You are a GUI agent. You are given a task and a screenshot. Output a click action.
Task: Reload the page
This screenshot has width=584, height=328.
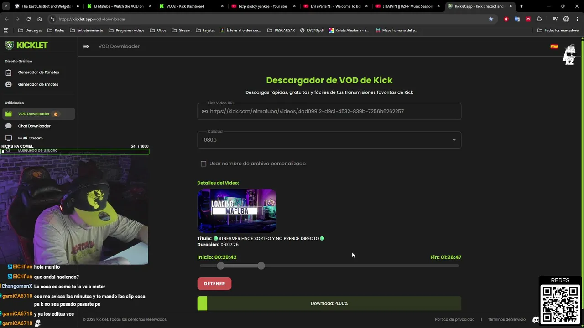(28, 19)
